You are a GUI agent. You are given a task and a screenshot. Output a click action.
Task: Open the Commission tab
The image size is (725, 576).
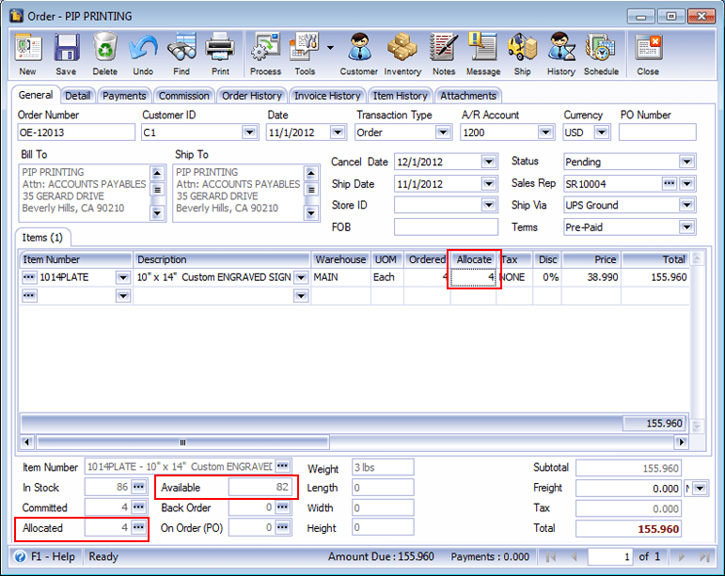[x=183, y=96]
